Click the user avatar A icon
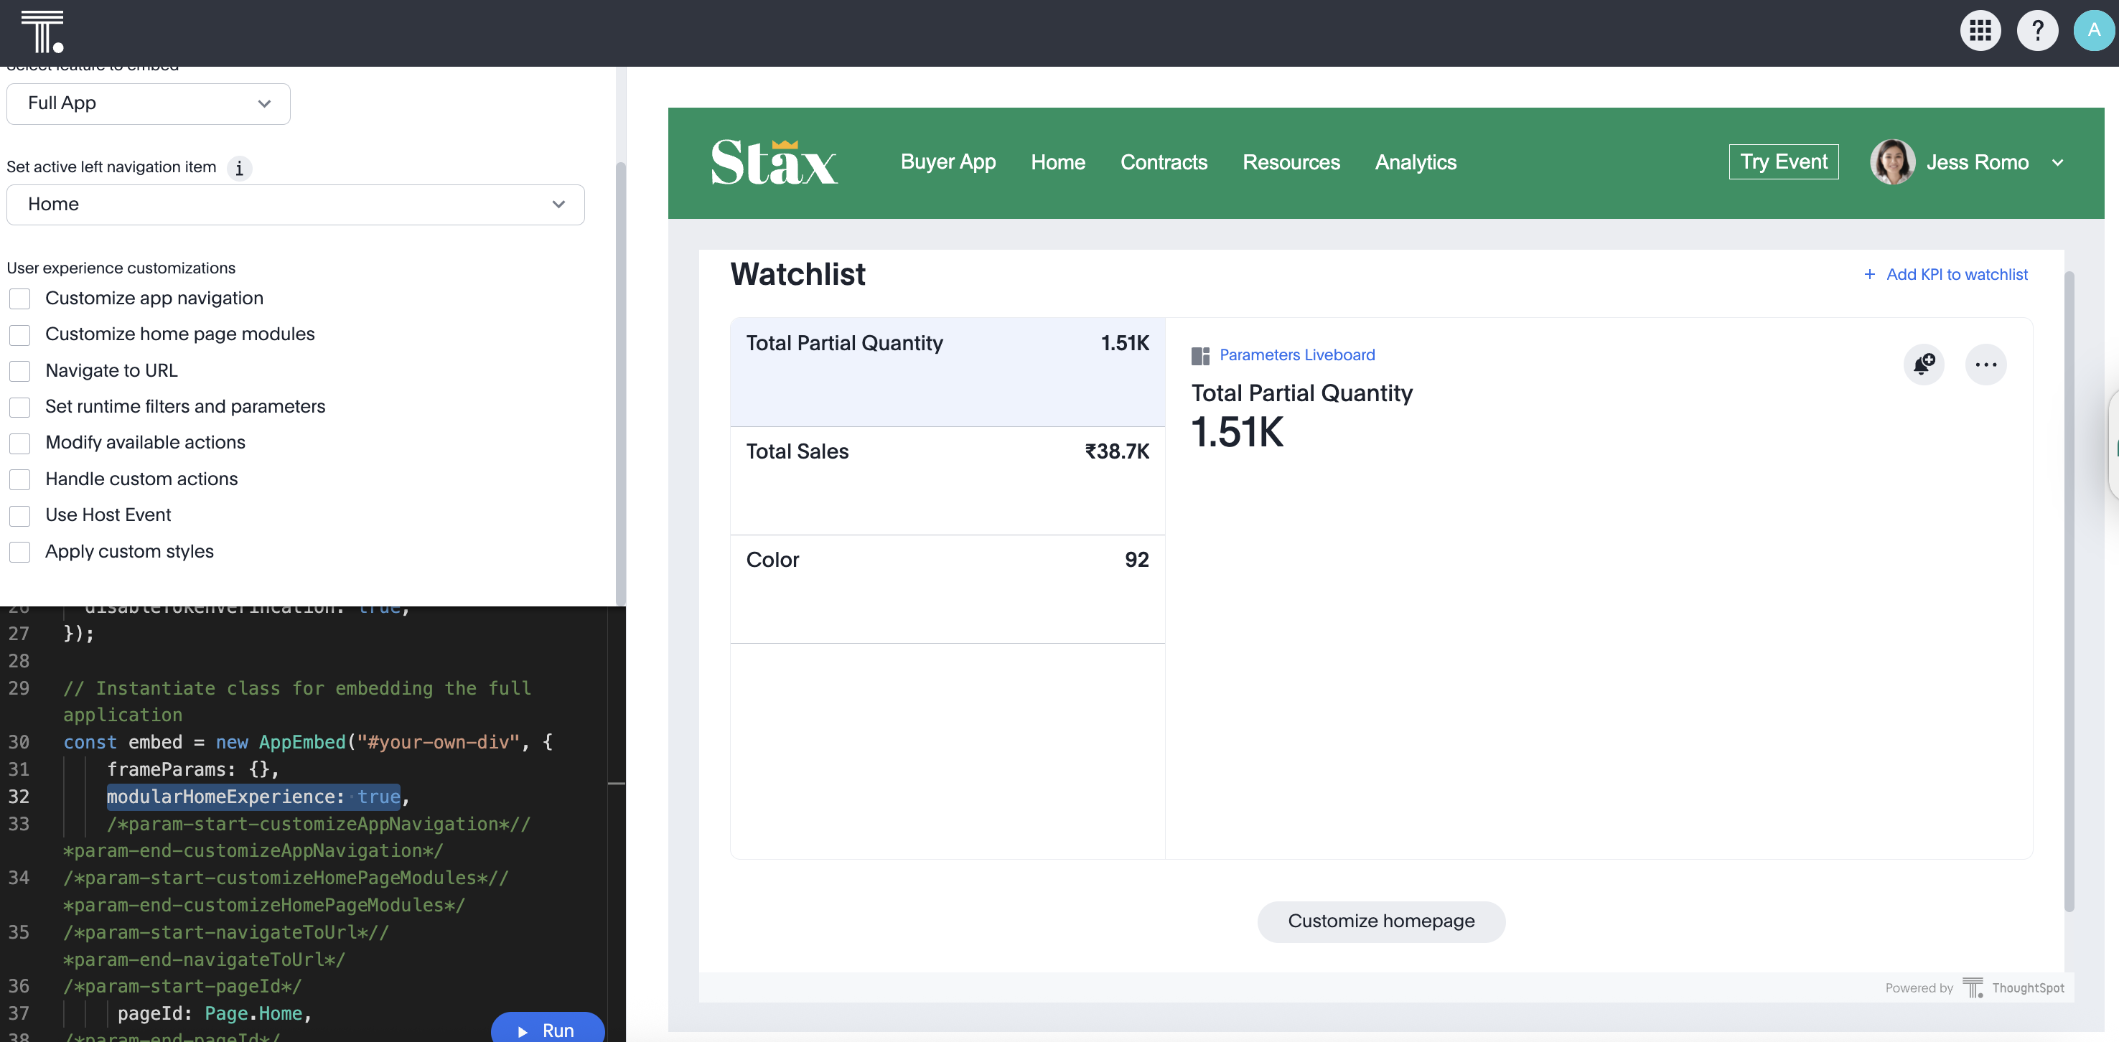The width and height of the screenshot is (2119, 1042). click(2093, 32)
